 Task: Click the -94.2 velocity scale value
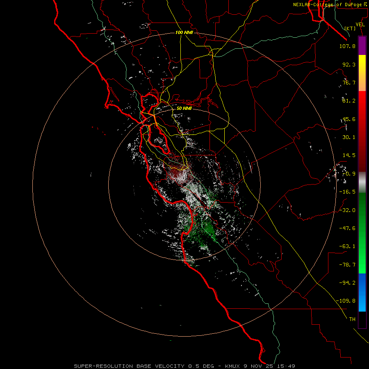point(347,283)
